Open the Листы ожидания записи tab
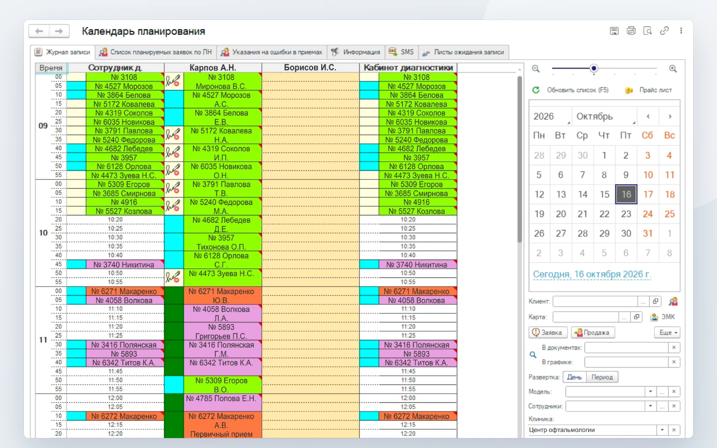717x448 pixels. pos(463,52)
